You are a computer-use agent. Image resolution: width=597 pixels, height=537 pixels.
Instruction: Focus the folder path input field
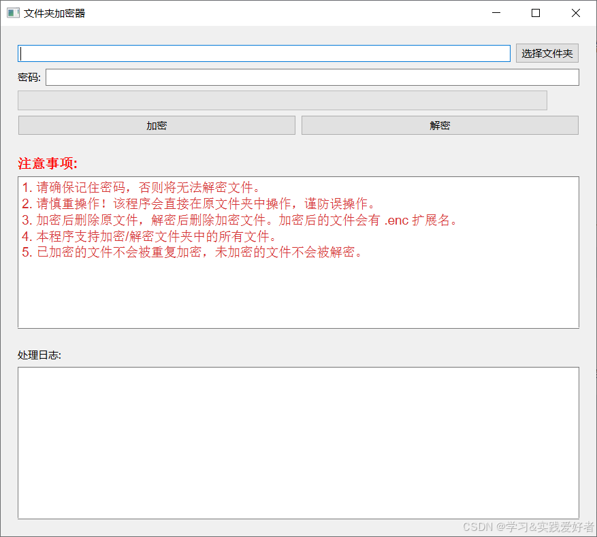pos(264,53)
